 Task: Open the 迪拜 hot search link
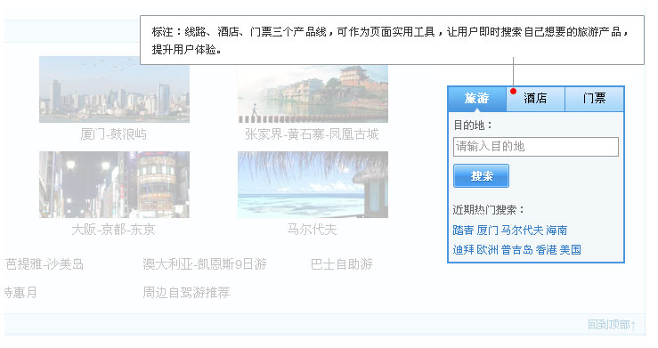click(463, 250)
